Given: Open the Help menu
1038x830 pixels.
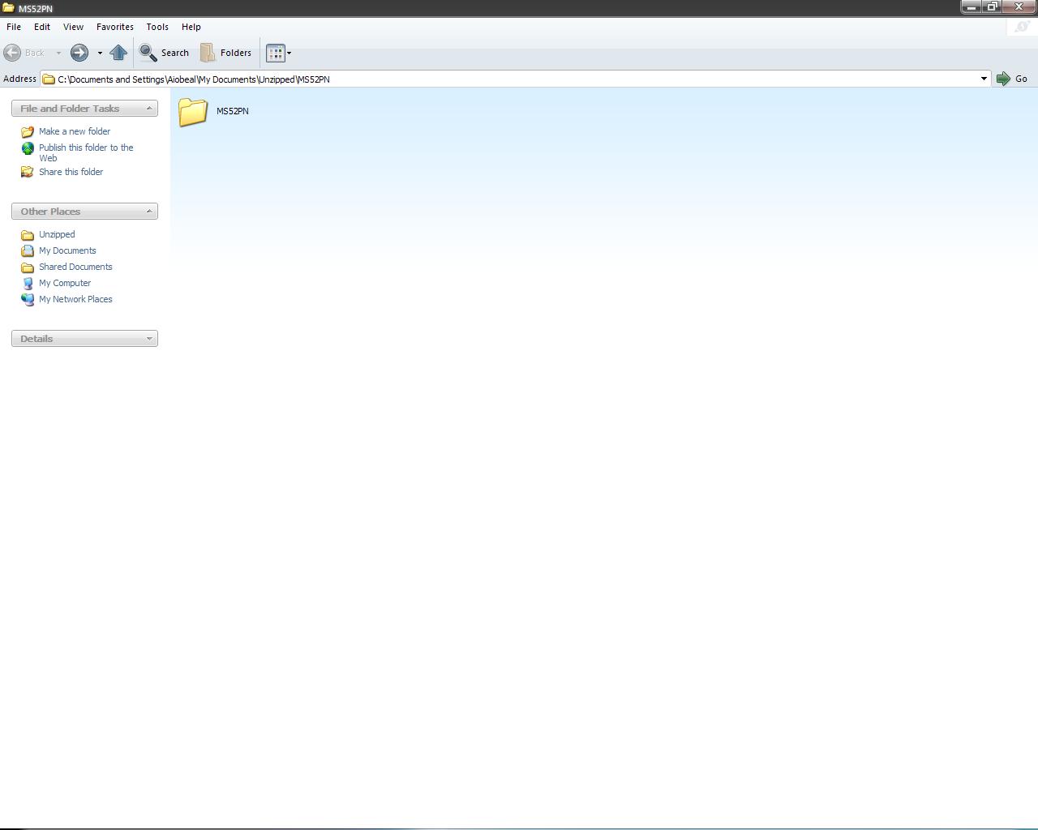Looking at the screenshot, I should [191, 27].
